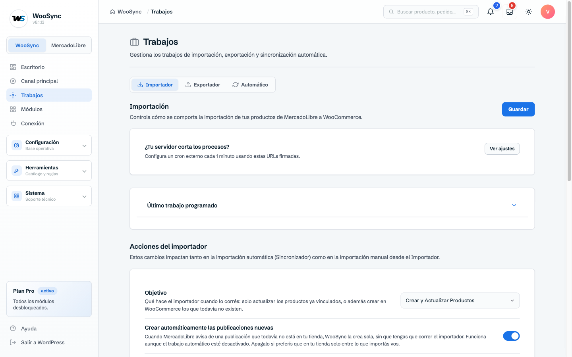This screenshot has width=572, height=357.
Task: Click the Configuración section icon
Action: pos(17,145)
